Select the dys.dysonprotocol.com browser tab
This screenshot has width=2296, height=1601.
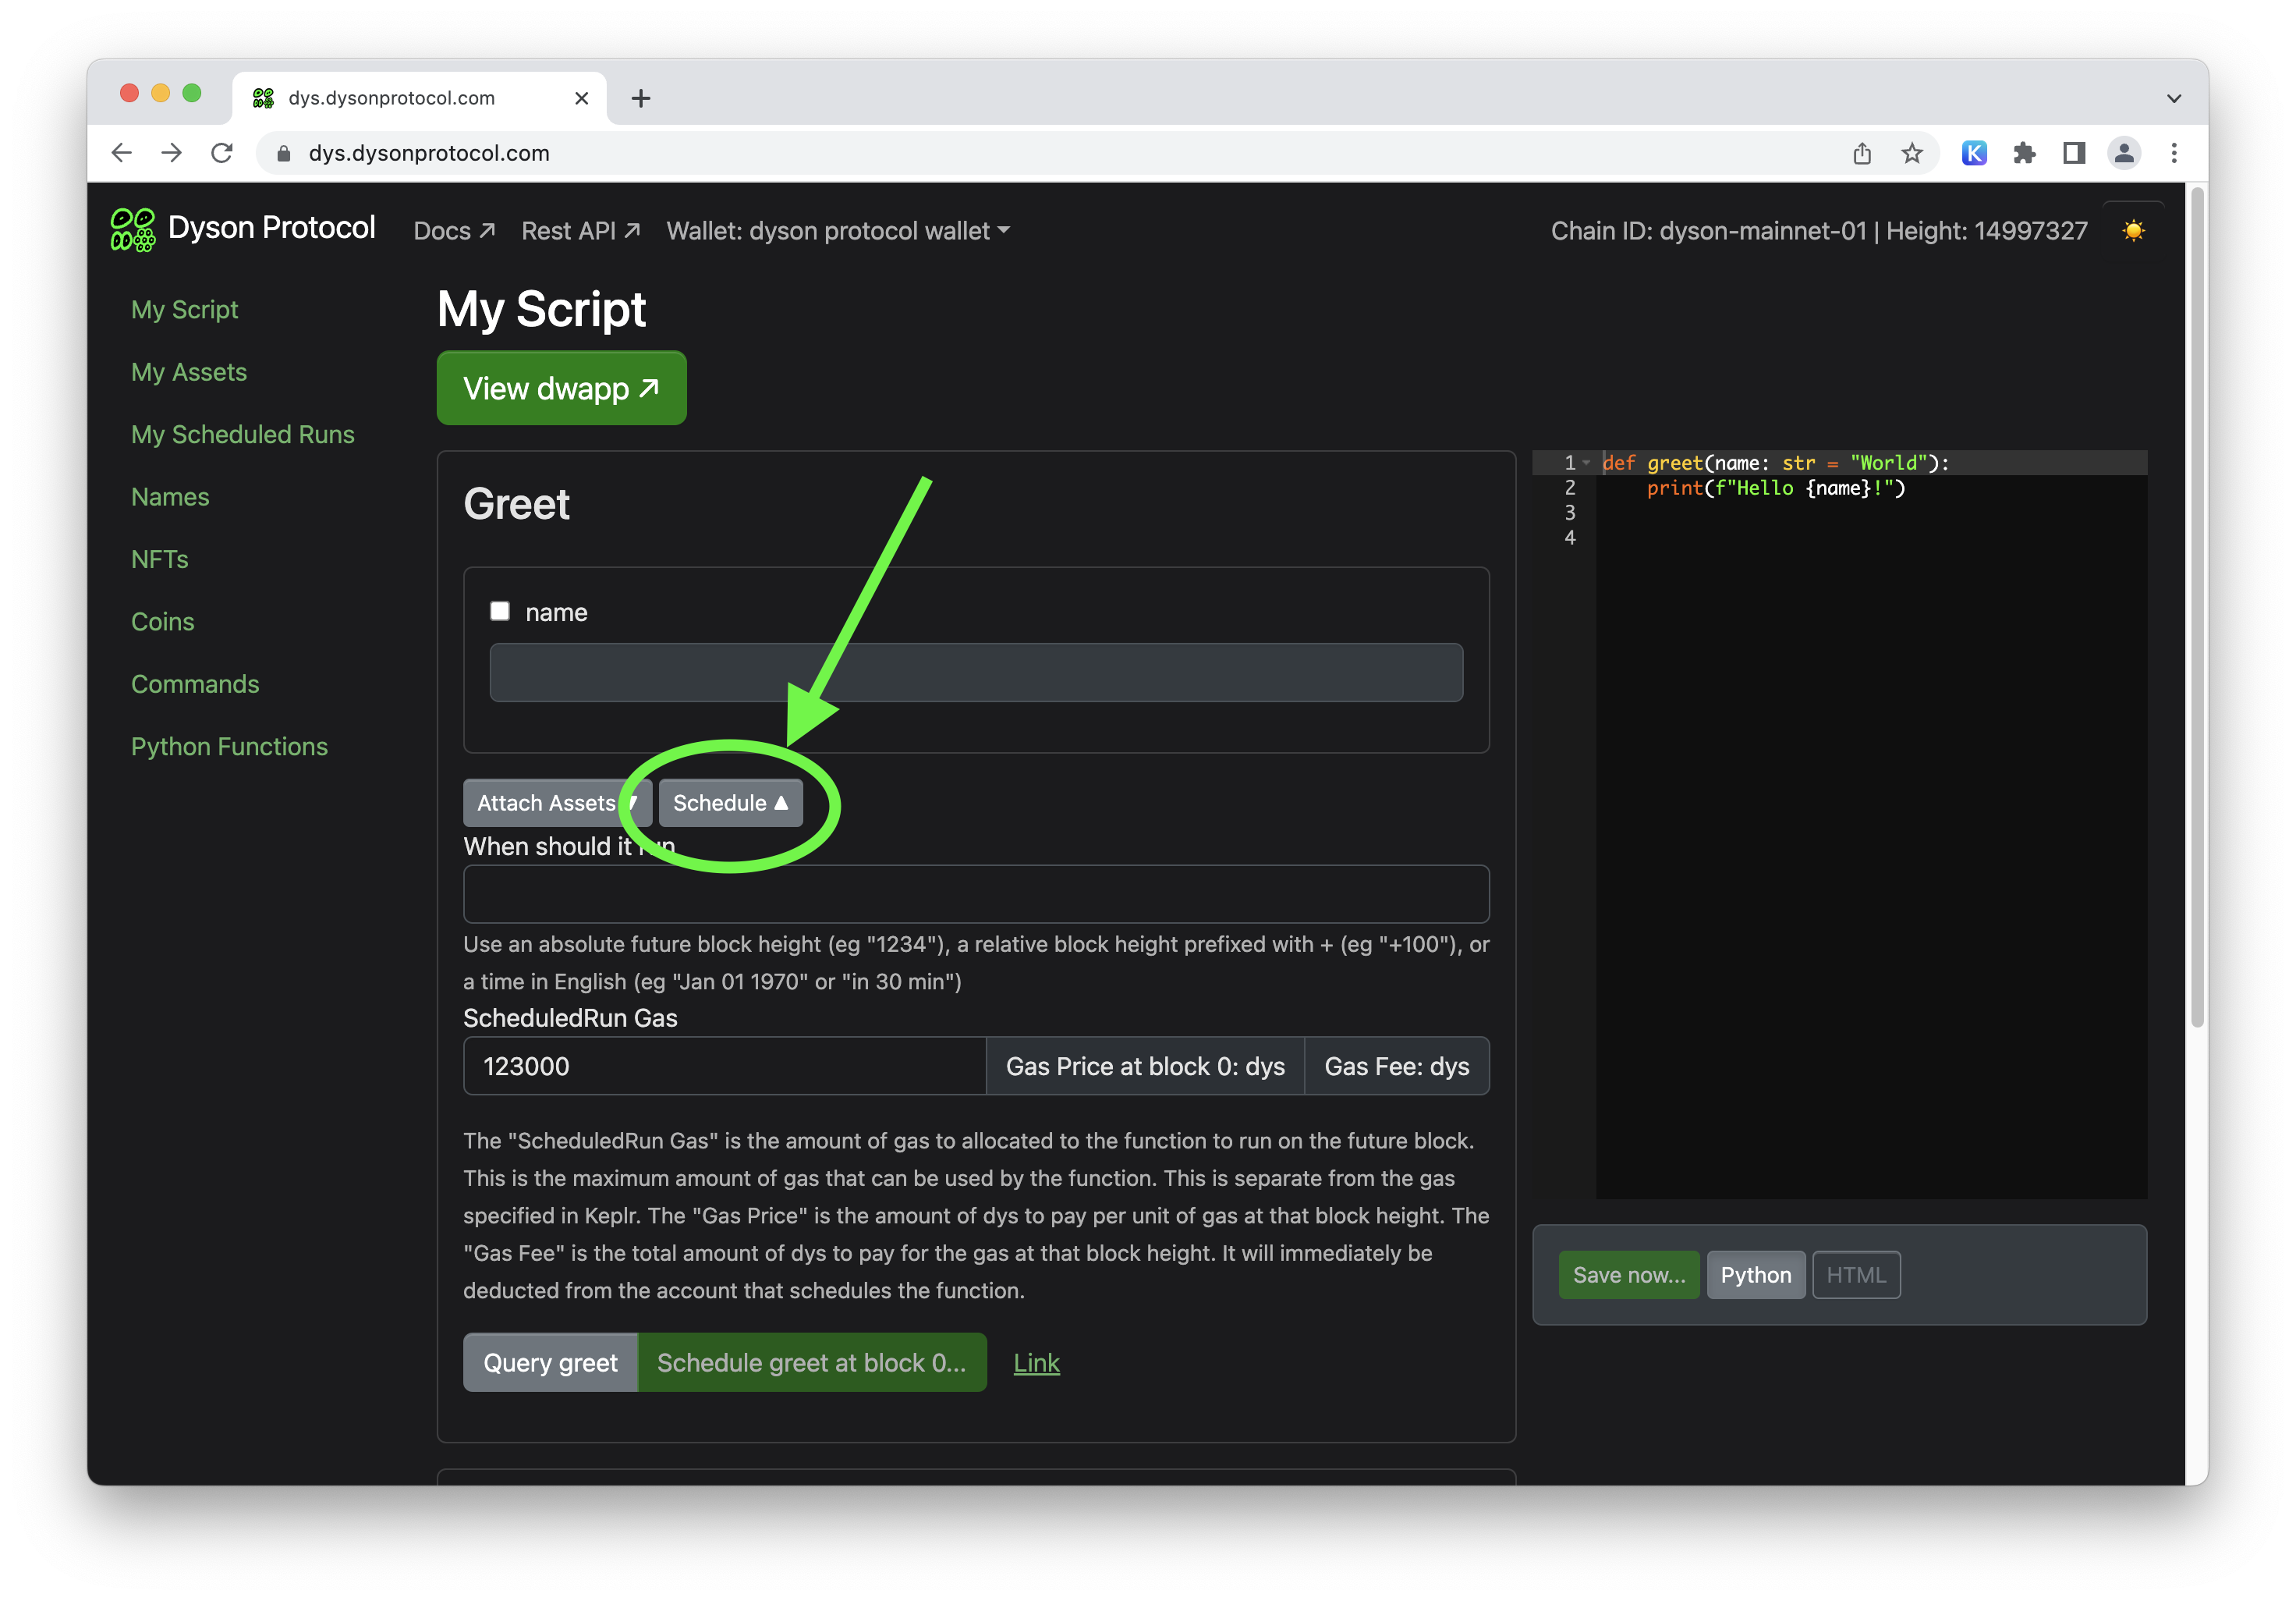(420, 98)
